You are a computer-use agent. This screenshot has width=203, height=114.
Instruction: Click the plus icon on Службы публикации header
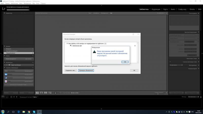[x=33, y=68]
